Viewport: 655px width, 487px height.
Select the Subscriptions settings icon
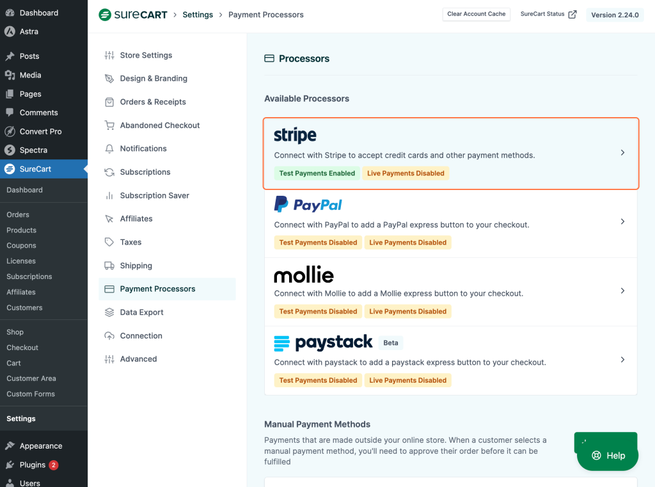coord(109,172)
